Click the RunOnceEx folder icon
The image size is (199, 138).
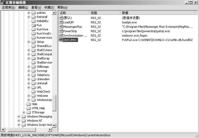33,33
